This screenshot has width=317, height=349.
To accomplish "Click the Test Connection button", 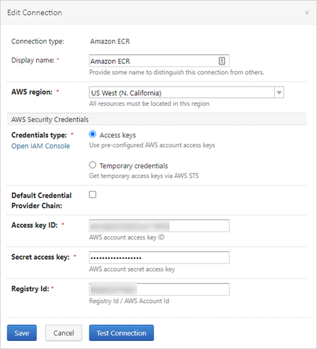I will tap(121, 333).
